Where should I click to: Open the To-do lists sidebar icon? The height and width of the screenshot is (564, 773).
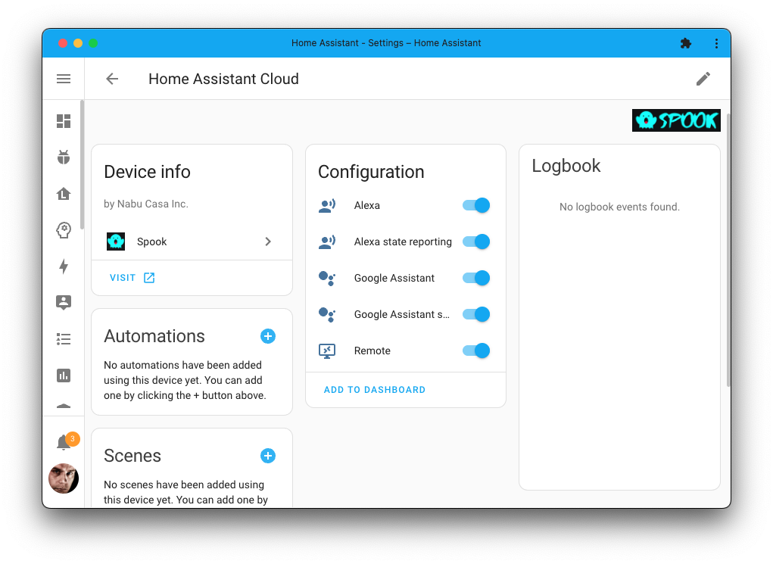click(64, 339)
